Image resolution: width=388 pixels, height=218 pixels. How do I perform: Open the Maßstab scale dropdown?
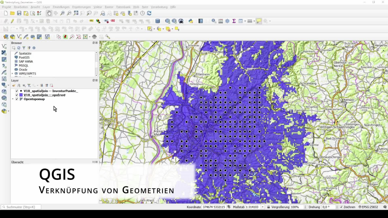[262, 207]
